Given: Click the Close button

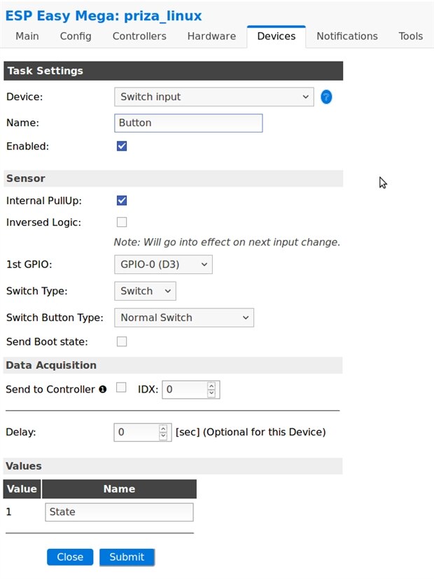Looking at the screenshot, I should (x=70, y=557).
